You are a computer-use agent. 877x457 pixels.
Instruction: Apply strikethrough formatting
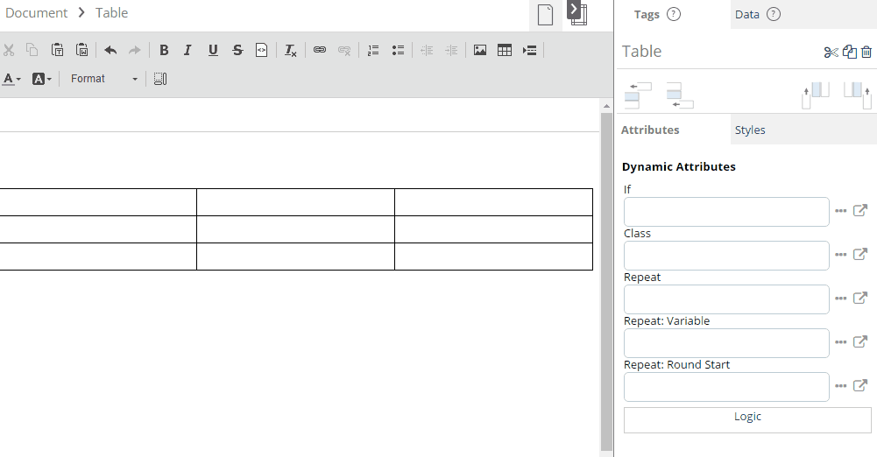click(x=237, y=51)
